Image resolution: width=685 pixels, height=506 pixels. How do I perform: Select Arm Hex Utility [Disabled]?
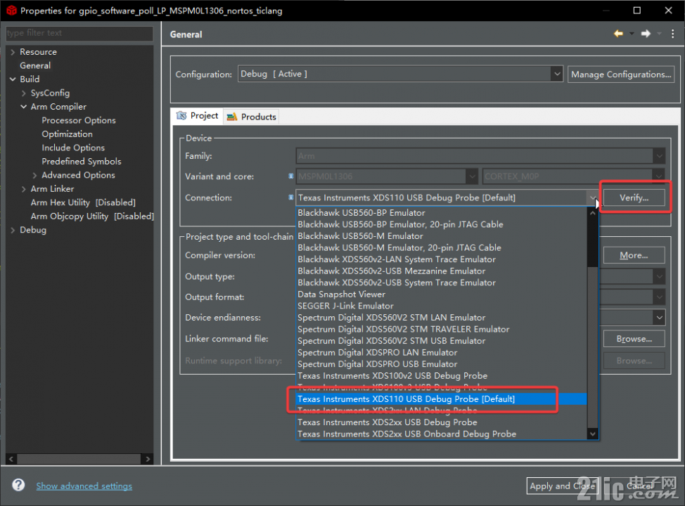83,202
